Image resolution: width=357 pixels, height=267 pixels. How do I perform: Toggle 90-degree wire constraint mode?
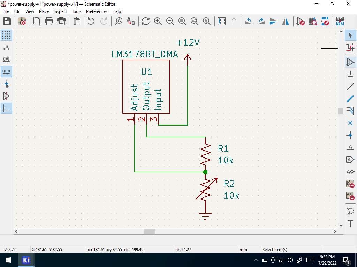tap(6, 108)
